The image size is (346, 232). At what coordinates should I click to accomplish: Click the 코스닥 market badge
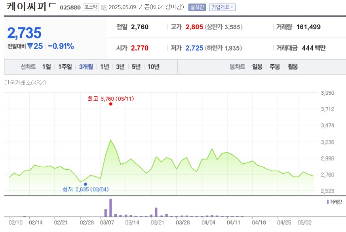[91, 7]
